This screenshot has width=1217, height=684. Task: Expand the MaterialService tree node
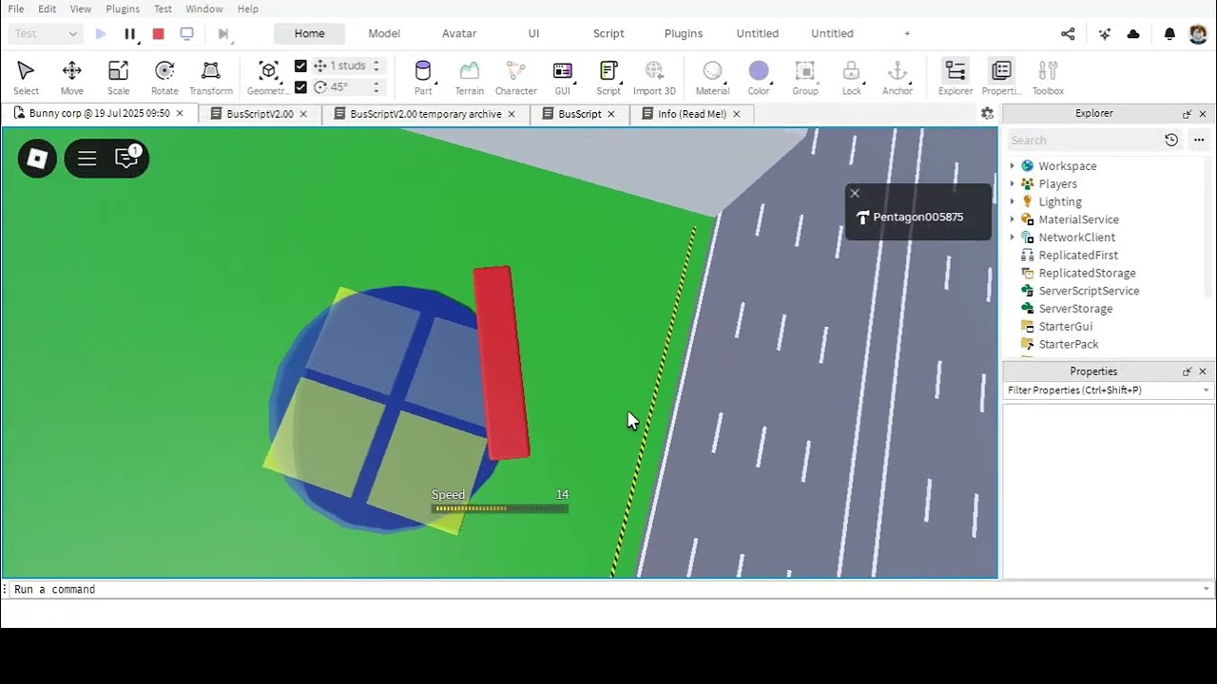pyautogui.click(x=1012, y=219)
